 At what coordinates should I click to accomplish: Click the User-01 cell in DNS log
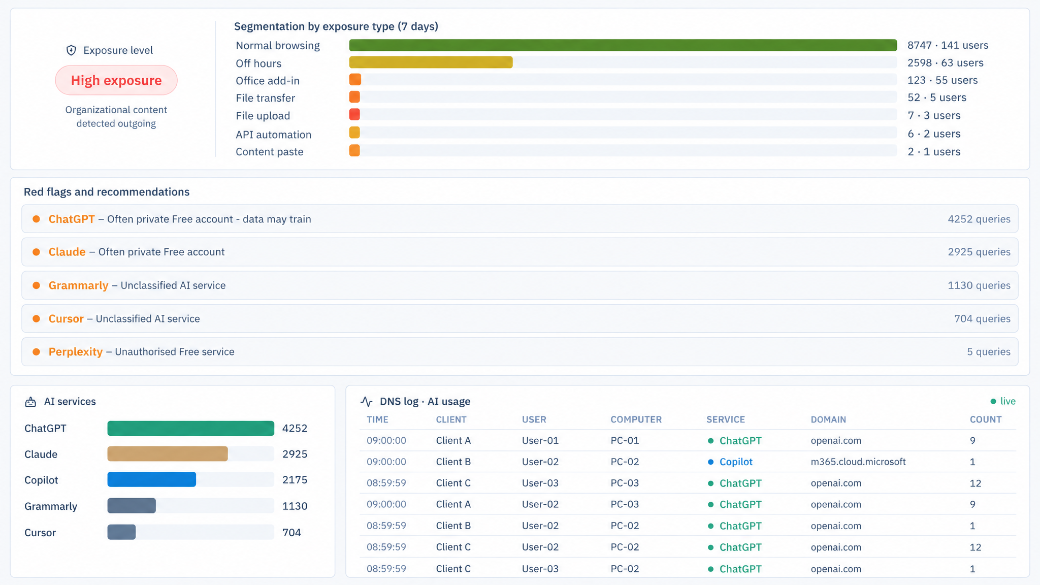click(x=540, y=440)
